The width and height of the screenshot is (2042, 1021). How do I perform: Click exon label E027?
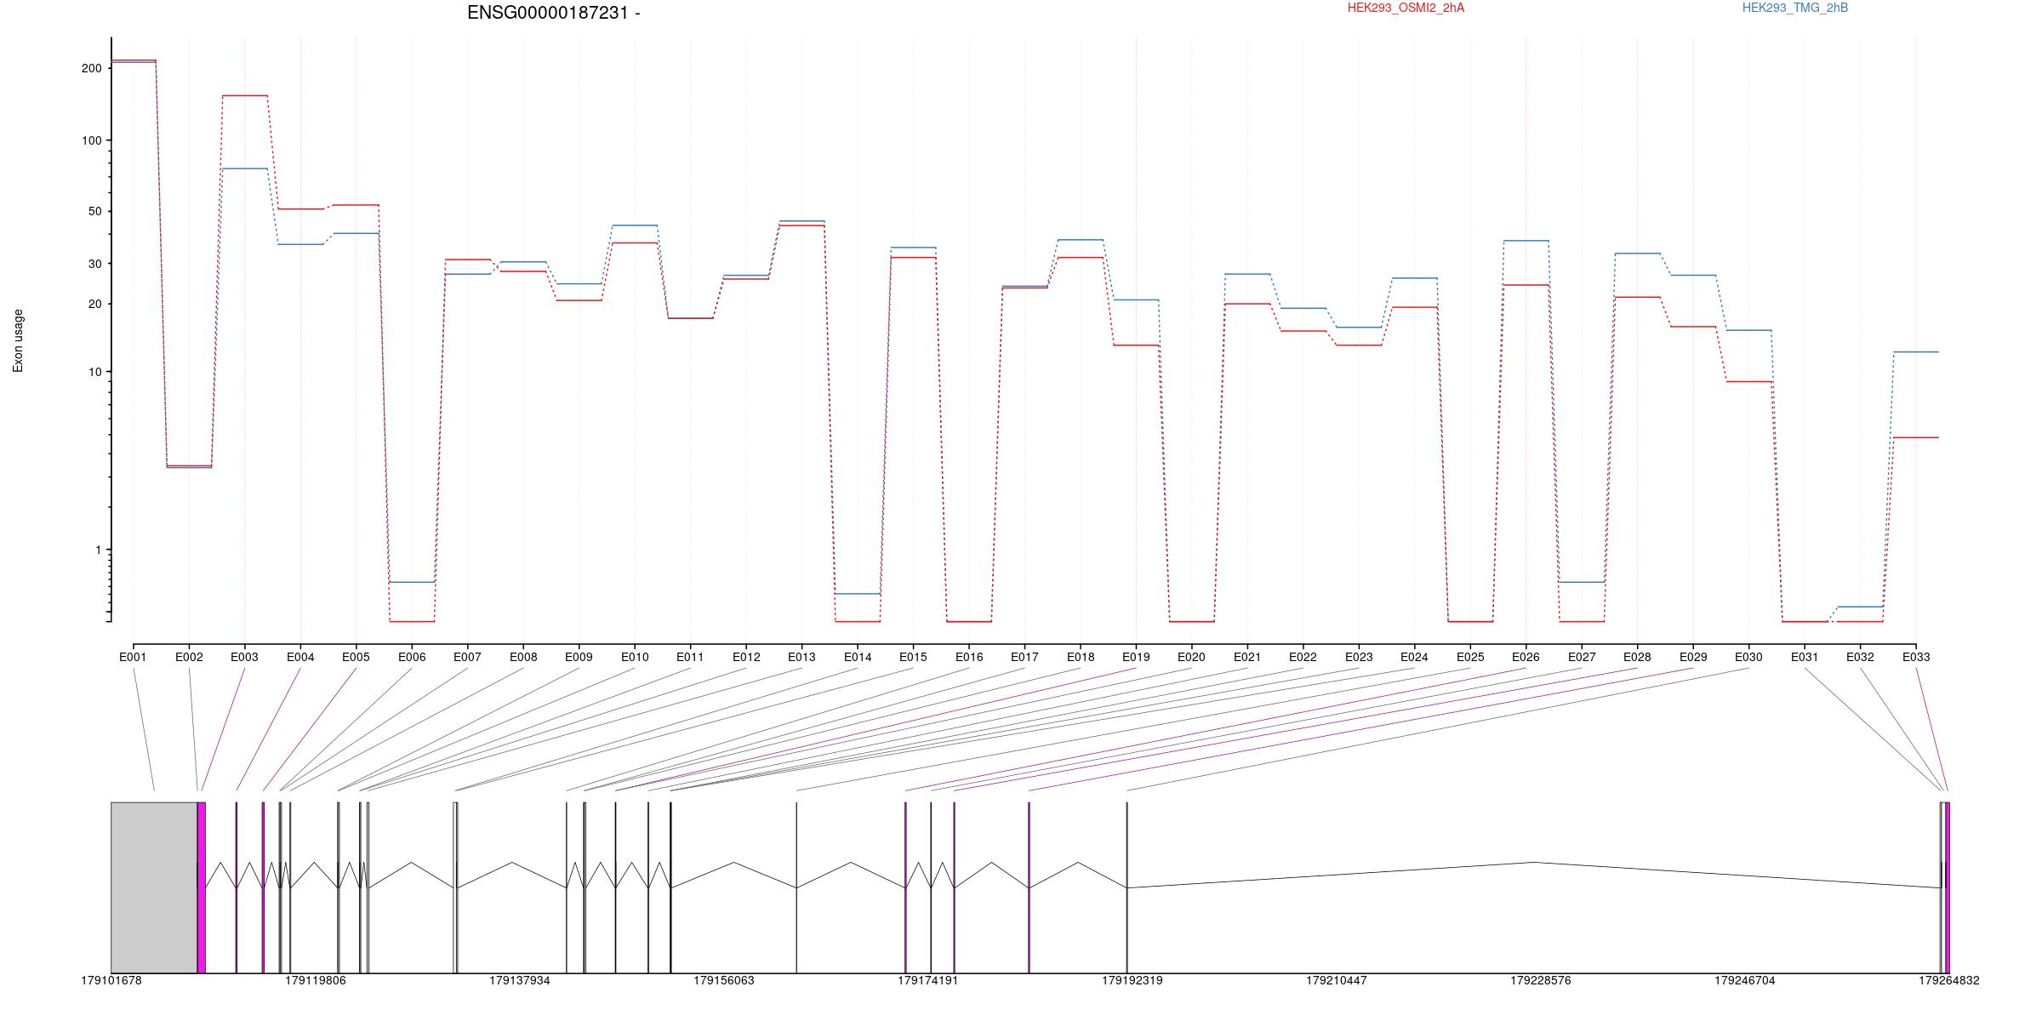[x=1582, y=657]
